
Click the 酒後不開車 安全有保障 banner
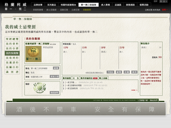[85, 109]
